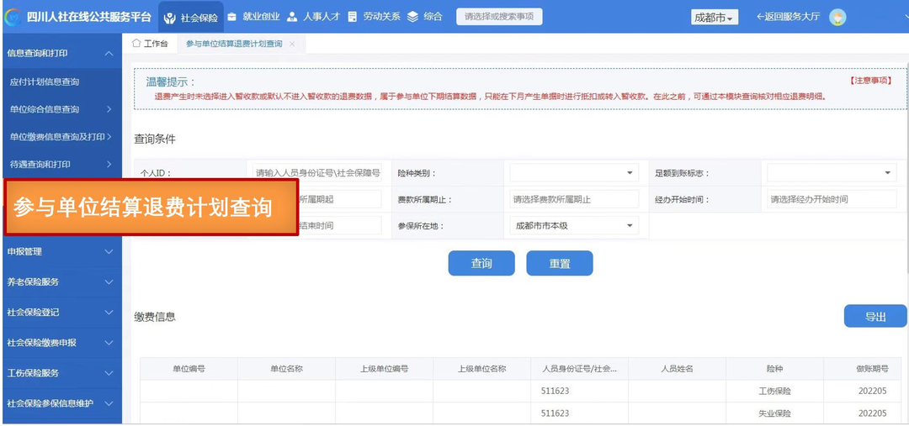Click the 人员姓名 column header
This screenshot has height=426, width=909.
[677, 369]
